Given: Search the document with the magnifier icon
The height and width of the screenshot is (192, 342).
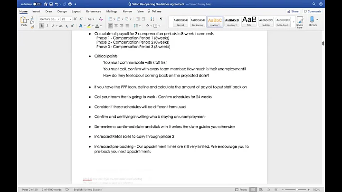Looking at the screenshot, I should [x=314, y=4].
